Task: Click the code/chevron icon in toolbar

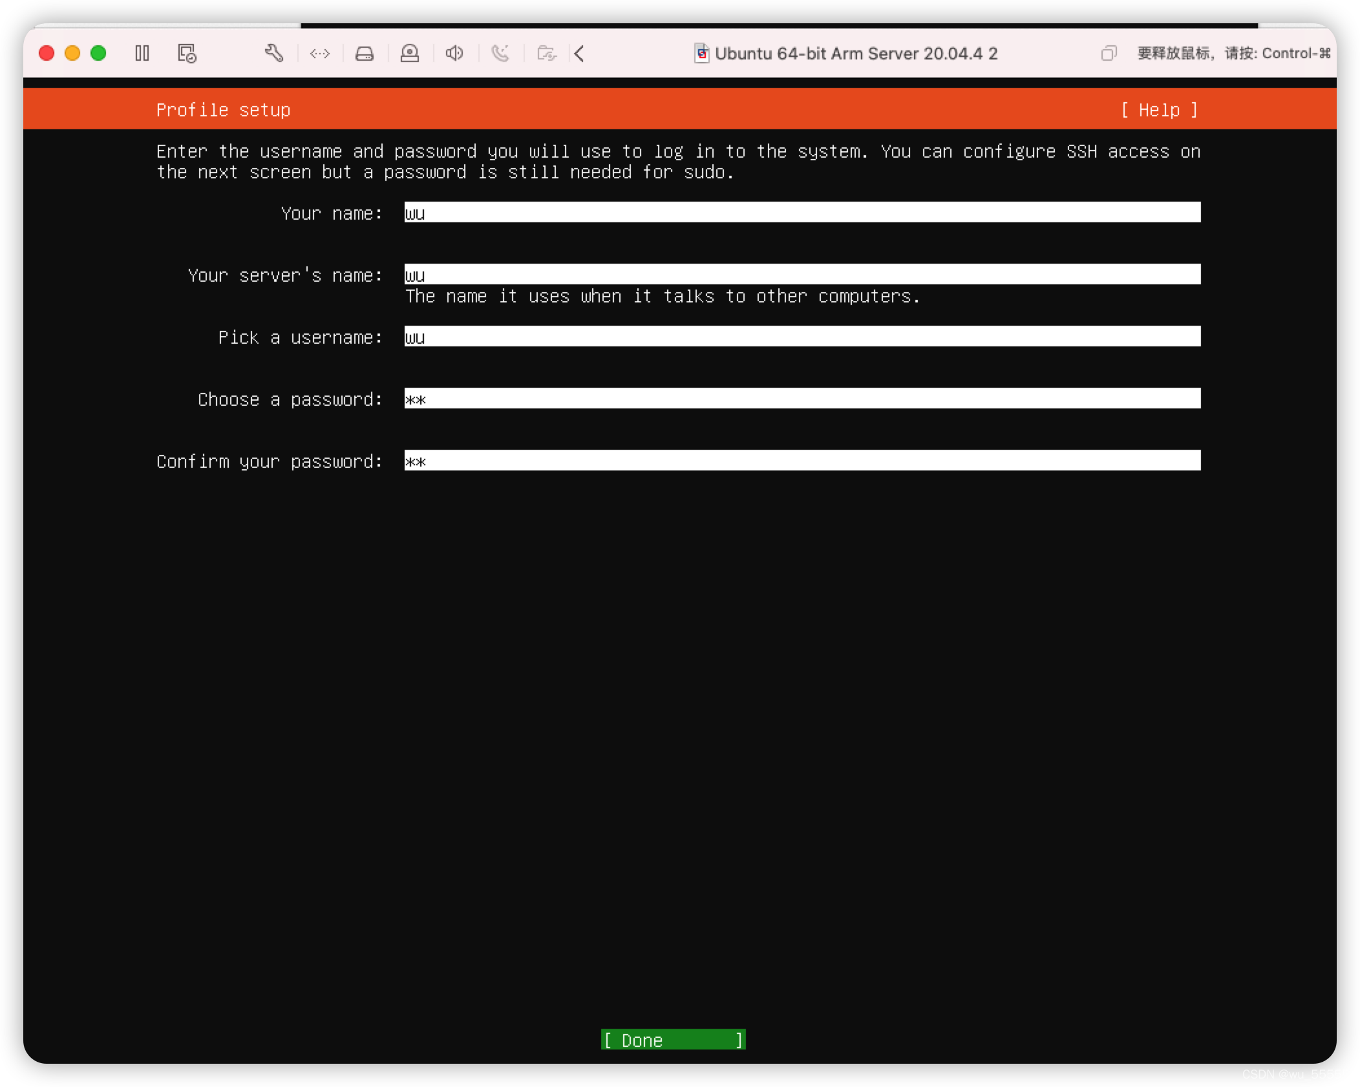Action: pos(321,54)
